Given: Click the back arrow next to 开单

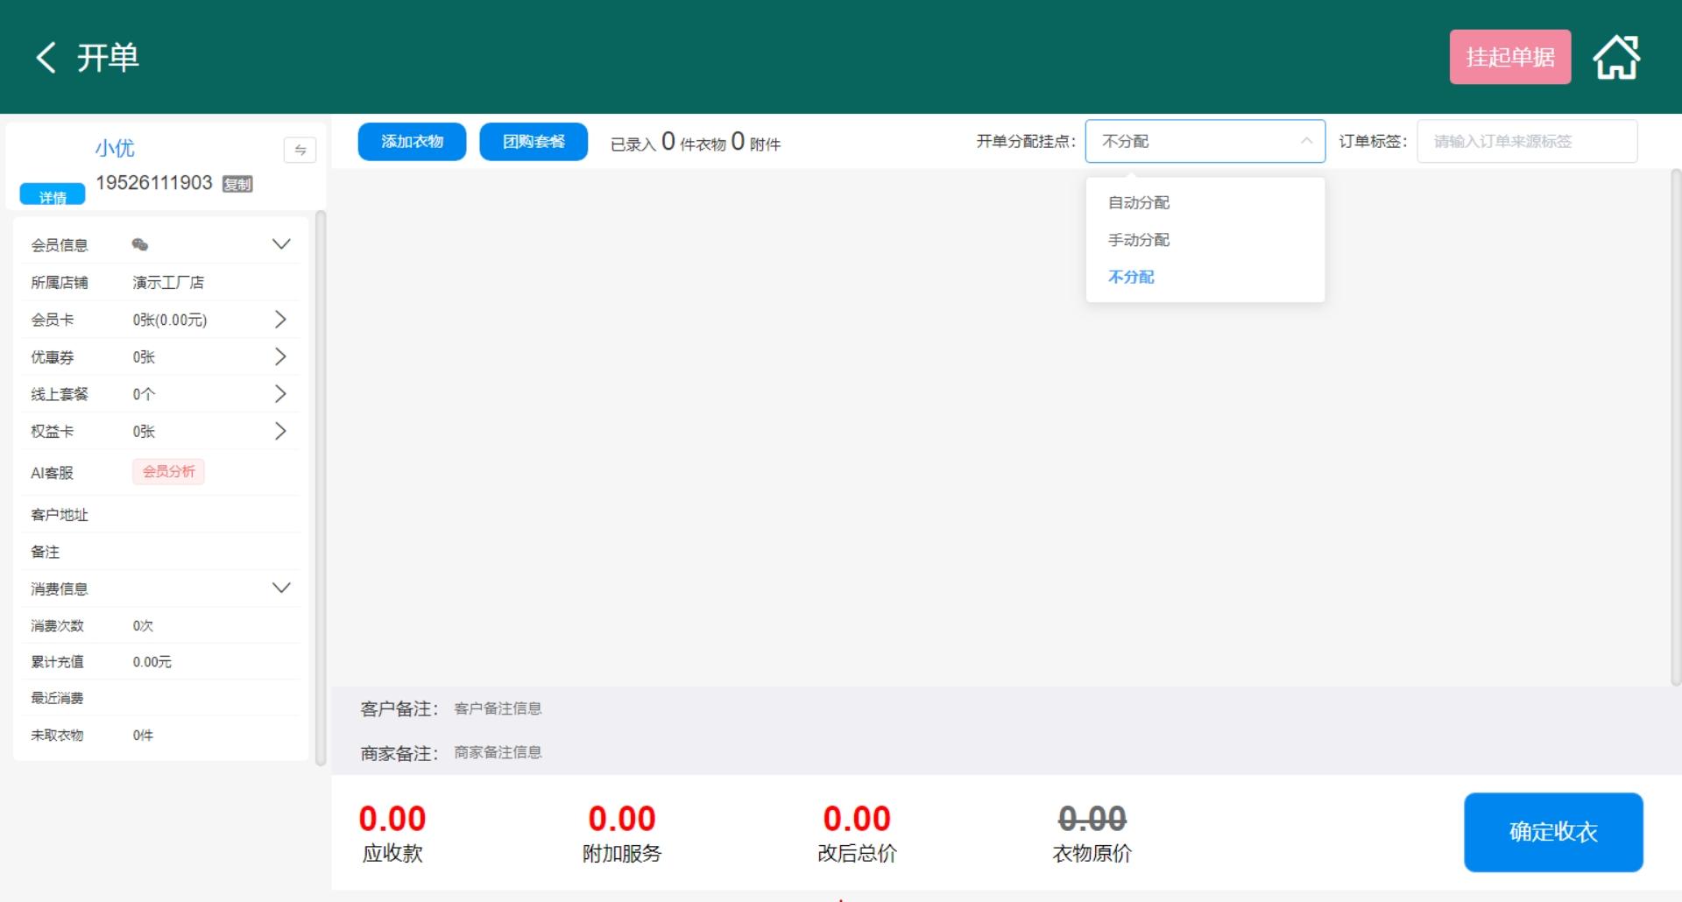Looking at the screenshot, I should 46,58.
